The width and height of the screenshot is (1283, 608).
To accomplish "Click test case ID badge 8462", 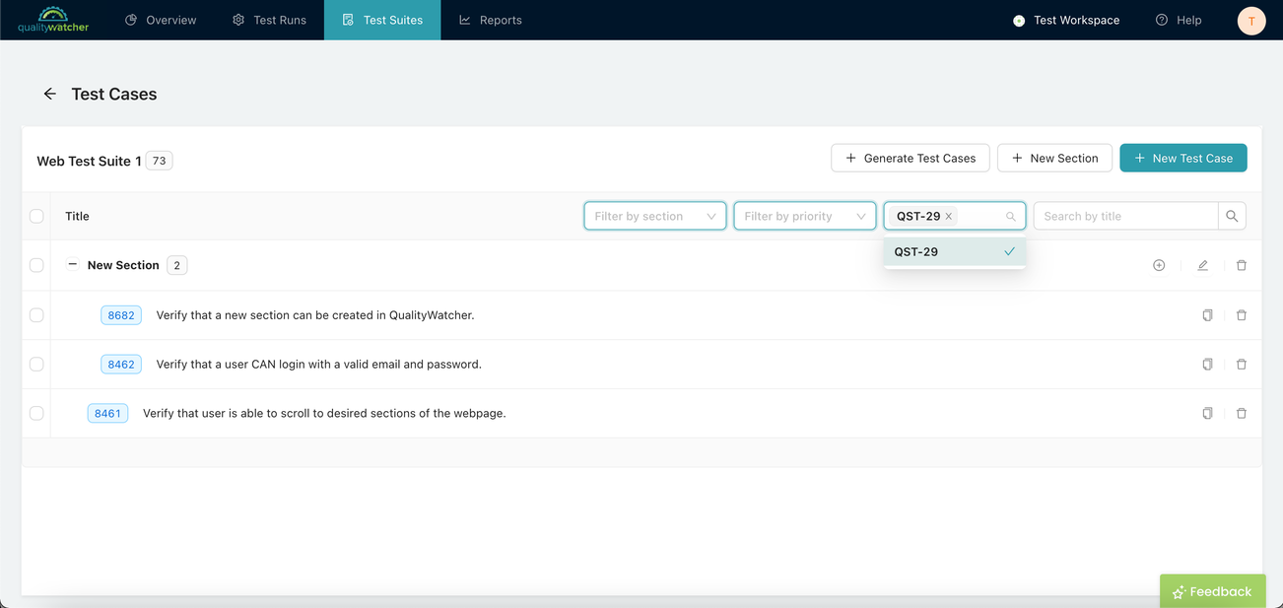I will click(121, 365).
